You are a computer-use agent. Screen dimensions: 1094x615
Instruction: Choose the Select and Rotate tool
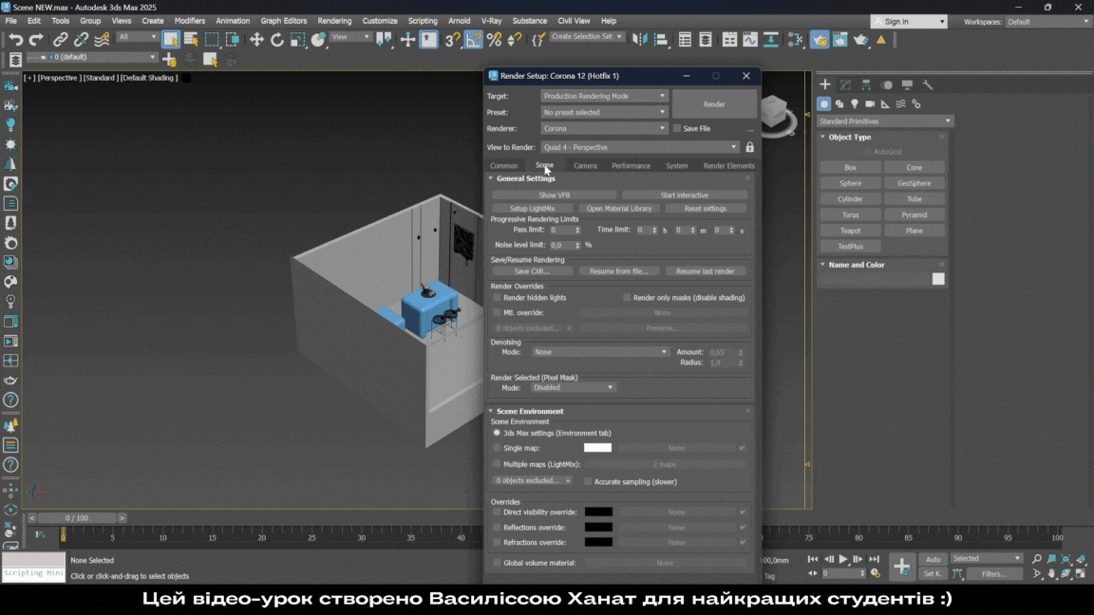click(277, 40)
